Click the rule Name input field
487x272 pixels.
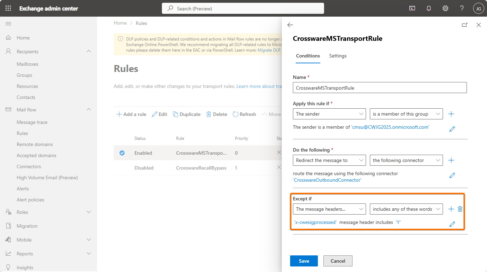pos(380,88)
